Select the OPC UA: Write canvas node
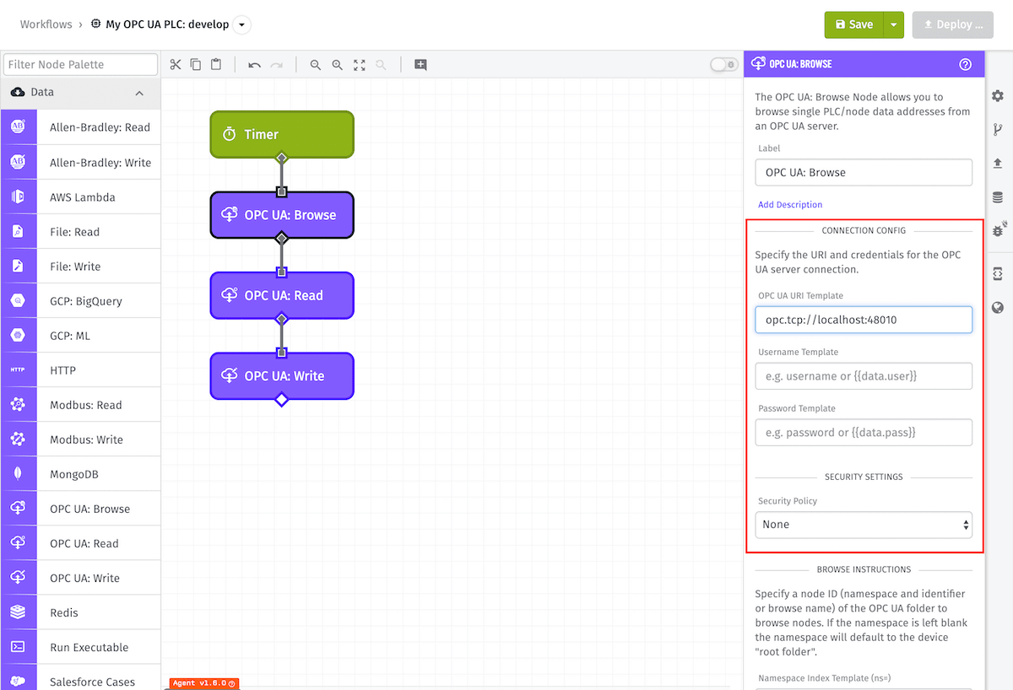Screen dimensions: 1013x690 point(282,376)
